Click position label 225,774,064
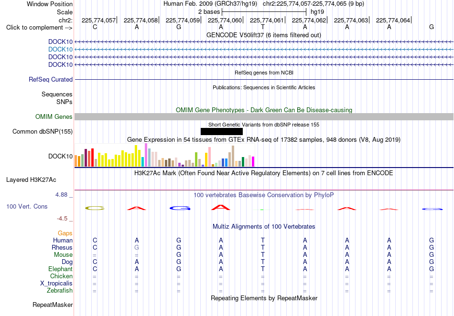This screenshot has width=454, height=316. click(393, 20)
